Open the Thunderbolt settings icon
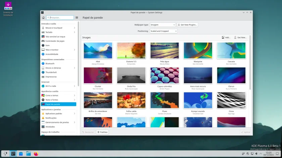The height and width of the screenshot is (158, 282). 43,72
